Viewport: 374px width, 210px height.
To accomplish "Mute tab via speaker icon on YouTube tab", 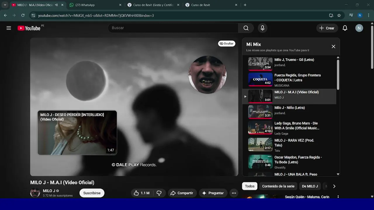I will [x=56, y=5].
